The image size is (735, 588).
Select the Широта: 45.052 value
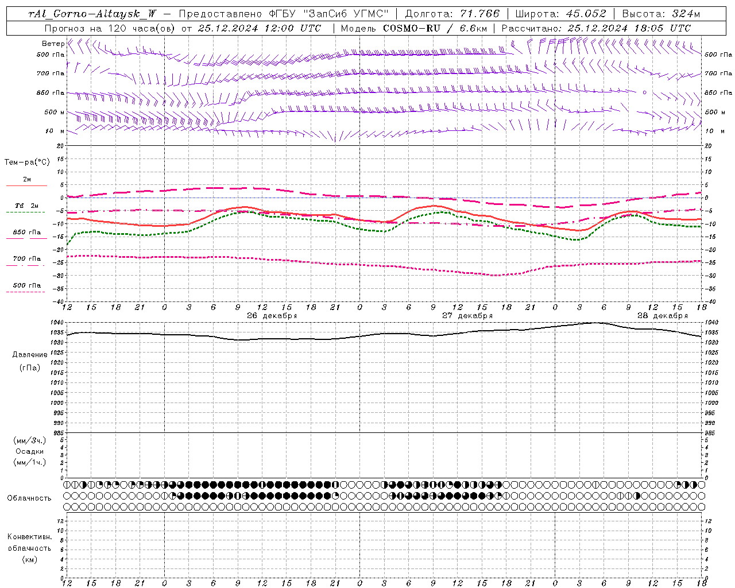coord(561,14)
